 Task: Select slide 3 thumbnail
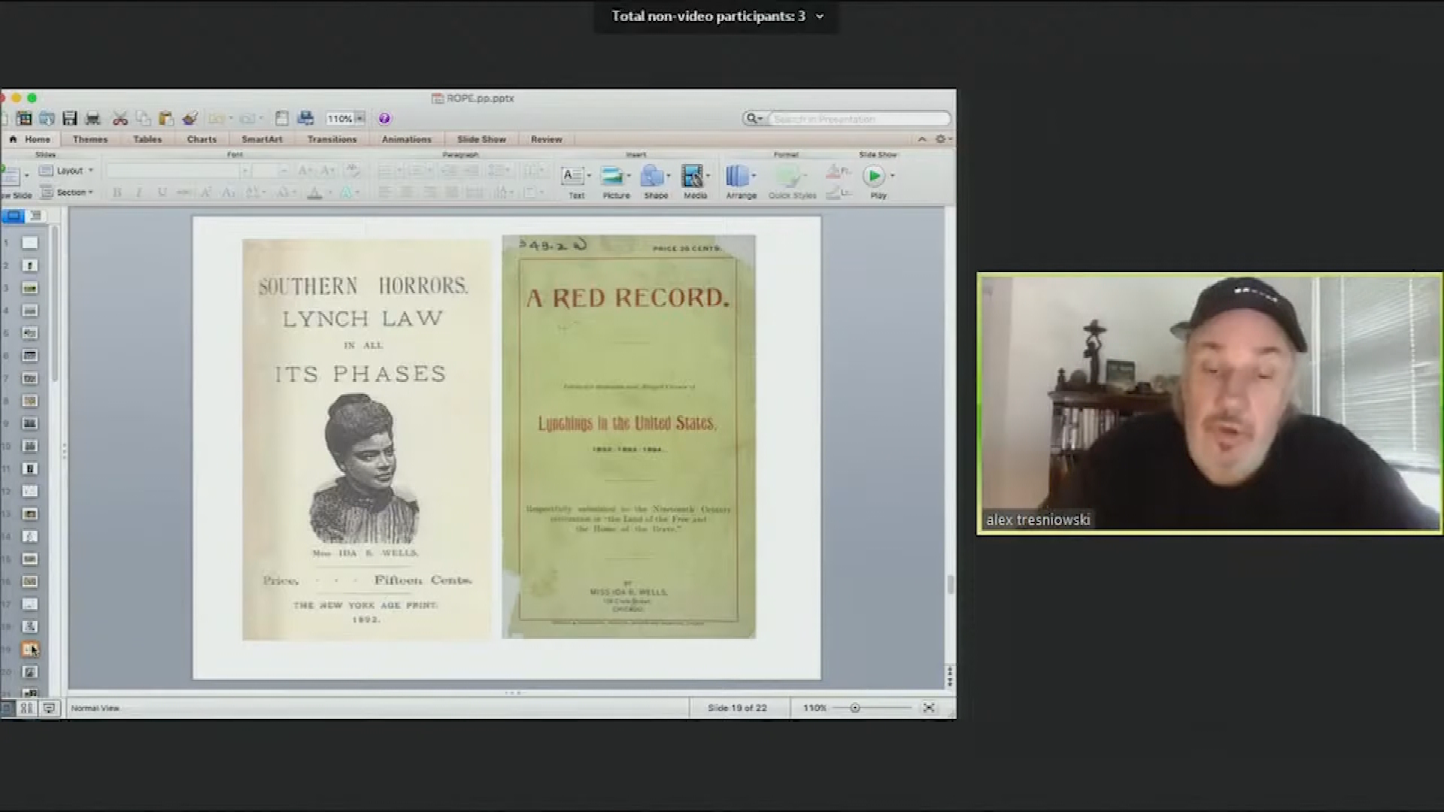tap(29, 288)
